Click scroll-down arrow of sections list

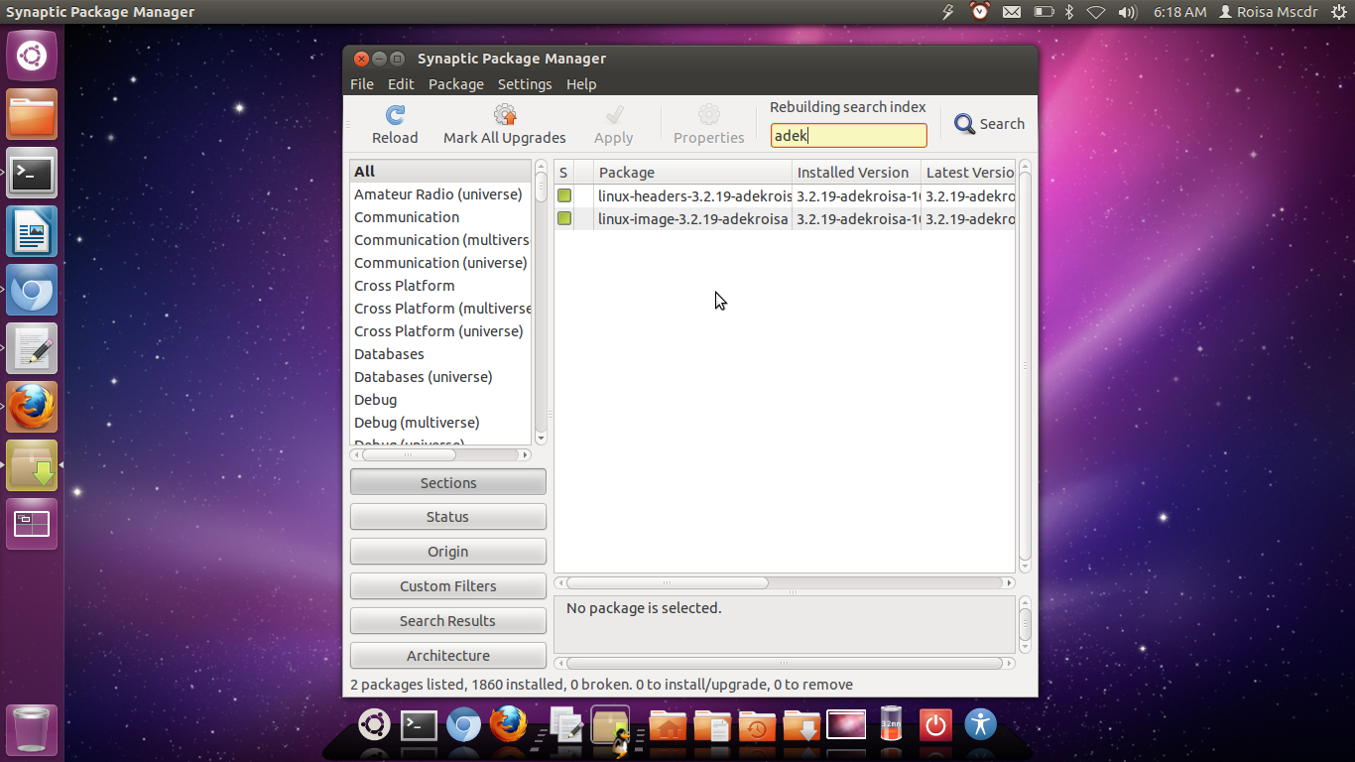(542, 438)
